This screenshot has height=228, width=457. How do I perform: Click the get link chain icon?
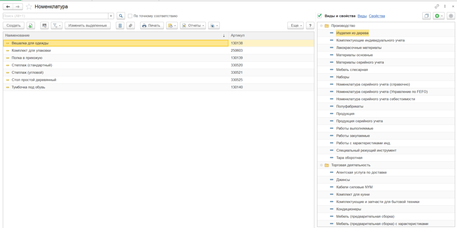[437, 6]
